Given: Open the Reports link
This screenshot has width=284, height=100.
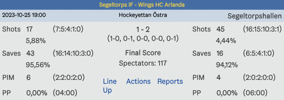Looking at the screenshot, I should click(x=170, y=81).
